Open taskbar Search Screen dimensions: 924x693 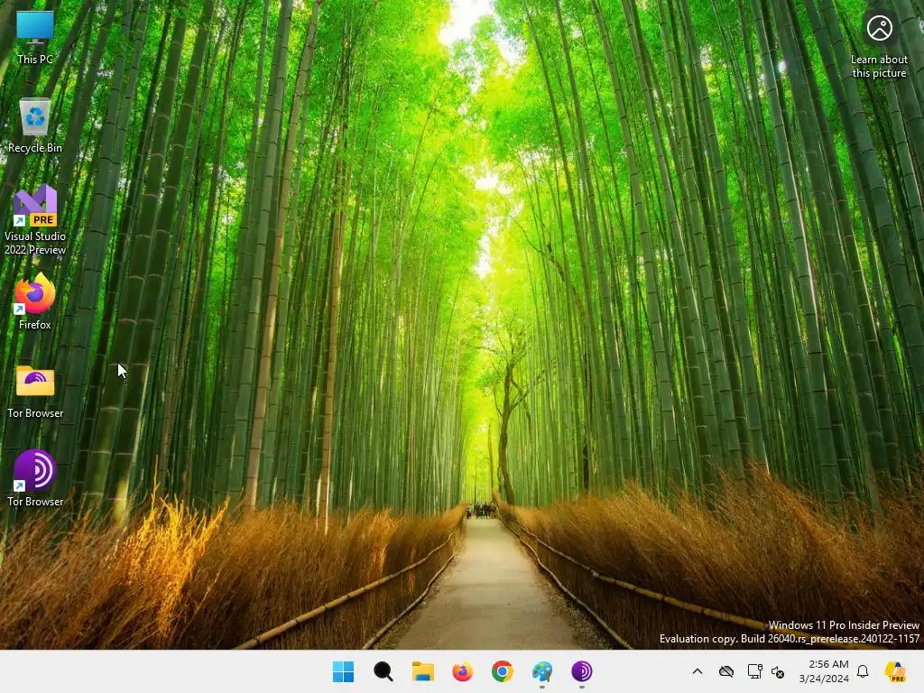click(x=383, y=671)
